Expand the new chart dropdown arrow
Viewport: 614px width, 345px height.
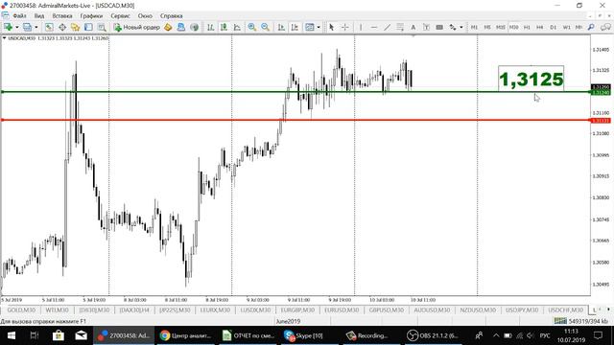pyautogui.click(x=17, y=27)
